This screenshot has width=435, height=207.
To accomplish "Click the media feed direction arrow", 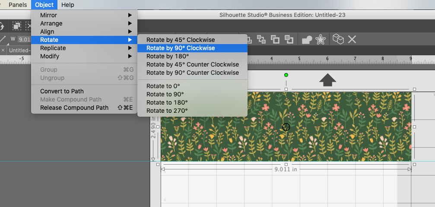I will click(x=327, y=80).
